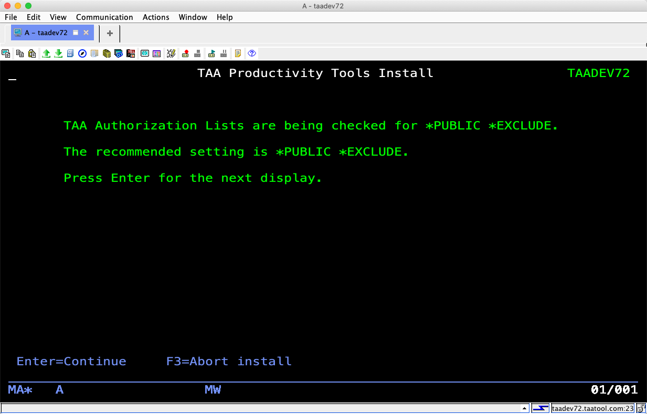Image resolution: width=647 pixels, height=414 pixels.
Task: Click the green Receive File download arrow
Action: pos(58,53)
